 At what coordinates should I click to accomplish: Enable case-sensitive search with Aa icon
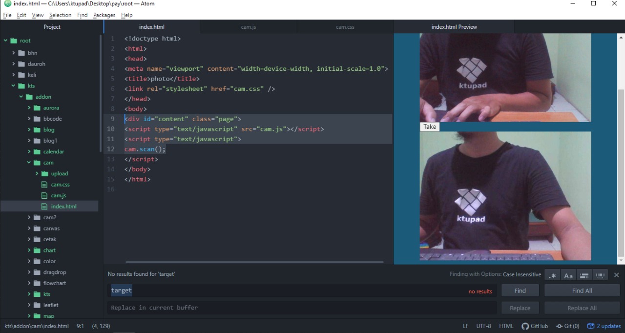(568, 275)
